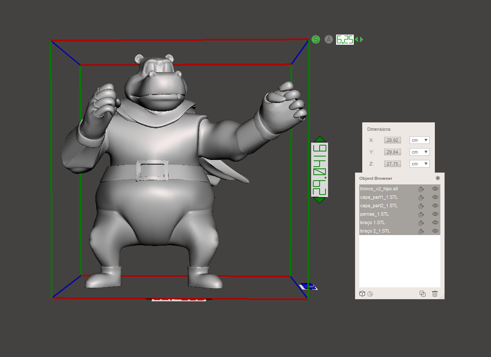491x357 pixels.
Task: Select the pie-chart icon in Object Browser footer
Action: point(370,294)
